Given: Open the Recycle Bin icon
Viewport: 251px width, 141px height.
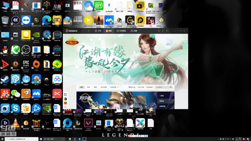Looking at the screenshot, I should tap(5, 21).
